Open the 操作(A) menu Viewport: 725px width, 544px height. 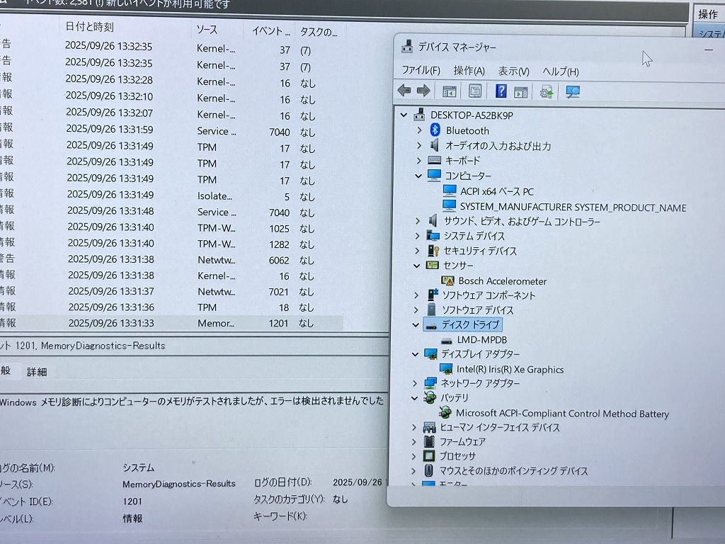pos(469,71)
